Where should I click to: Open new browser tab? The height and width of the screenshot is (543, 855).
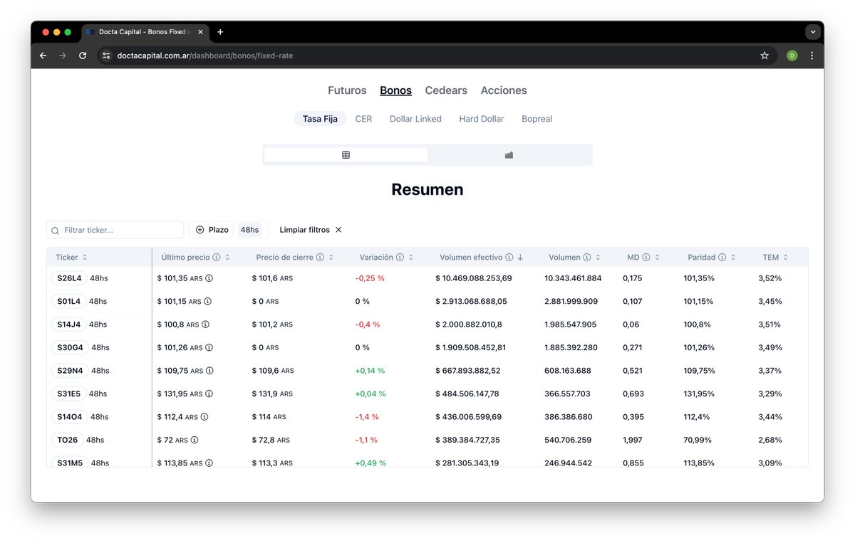coord(220,32)
